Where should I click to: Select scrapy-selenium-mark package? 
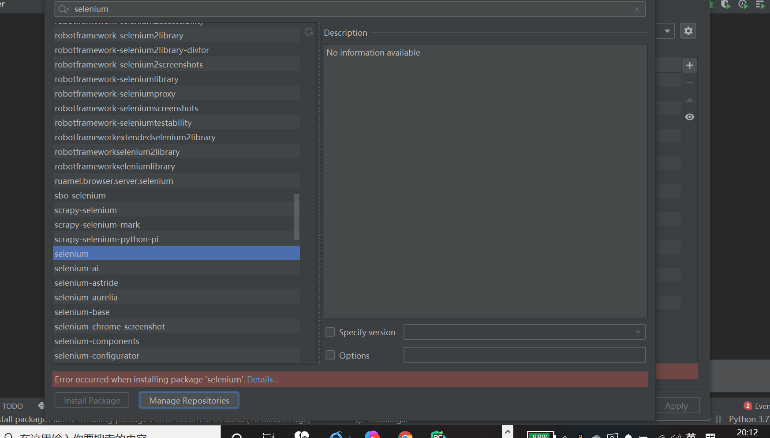[x=176, y=224]
